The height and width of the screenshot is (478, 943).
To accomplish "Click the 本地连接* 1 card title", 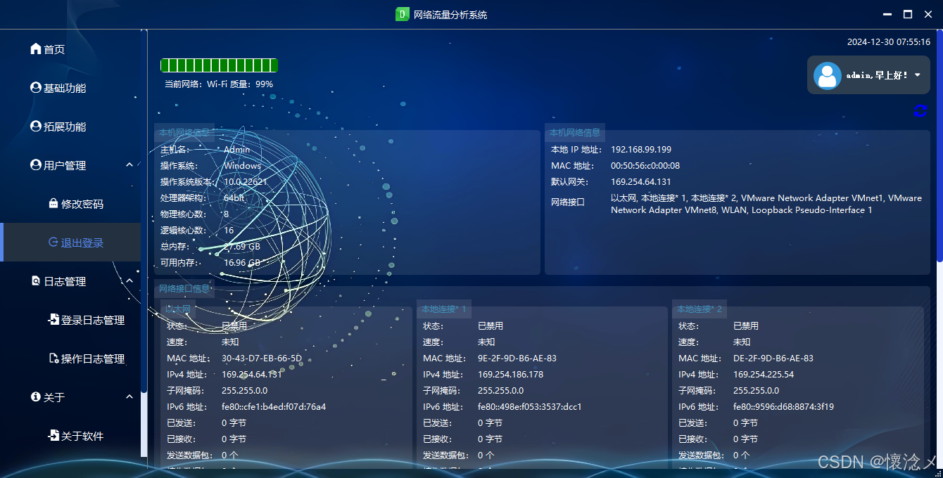I will tap(443, 309).
